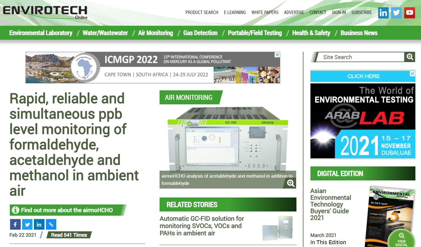This screenshot has width=421, height=247.
Task: Open the Envirotech LinkedIn page icon
Action: [383, 13]
